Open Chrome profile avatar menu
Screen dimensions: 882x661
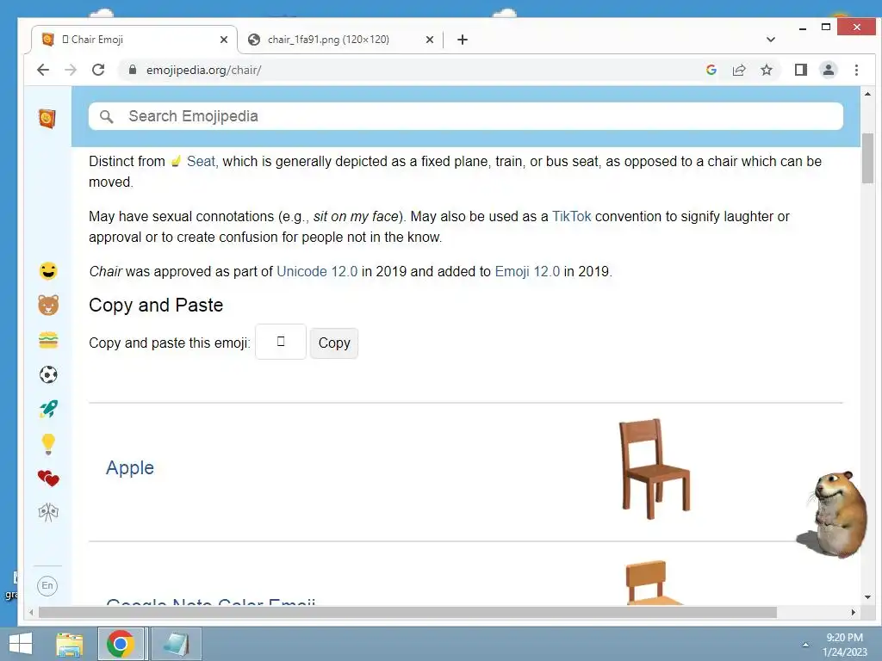coord(828,70)
